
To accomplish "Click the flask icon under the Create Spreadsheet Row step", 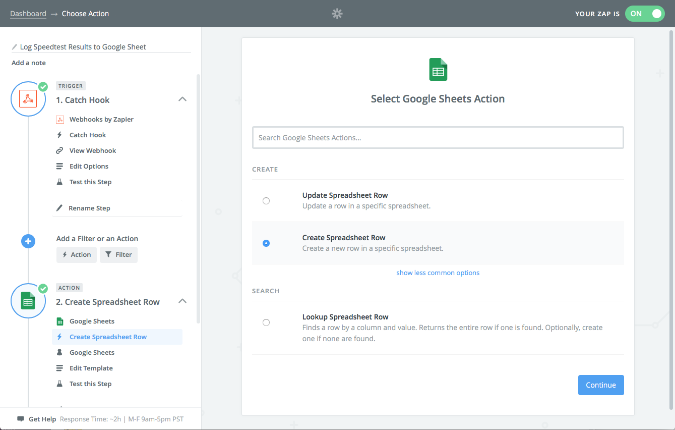I will coord(59,384).
